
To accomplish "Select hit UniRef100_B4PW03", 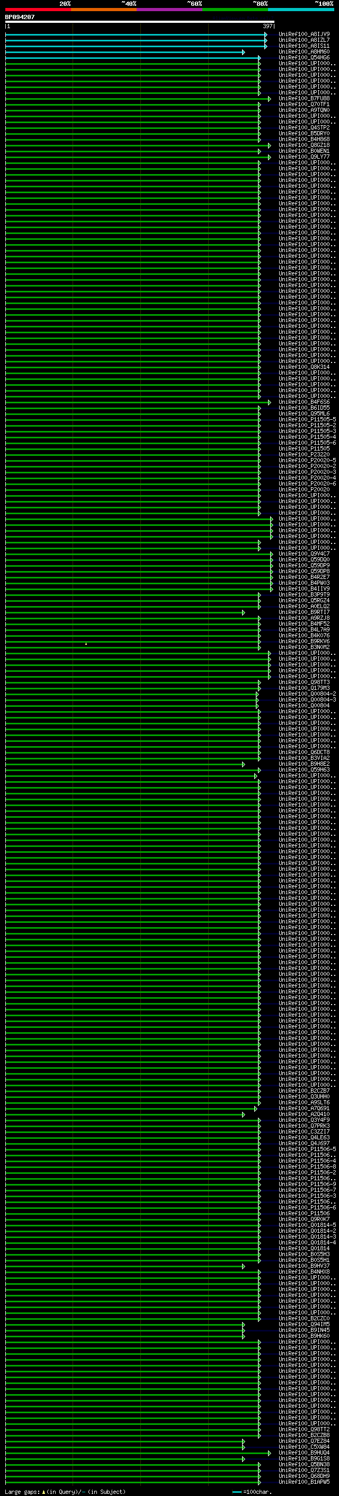I will tap(304, 583).
